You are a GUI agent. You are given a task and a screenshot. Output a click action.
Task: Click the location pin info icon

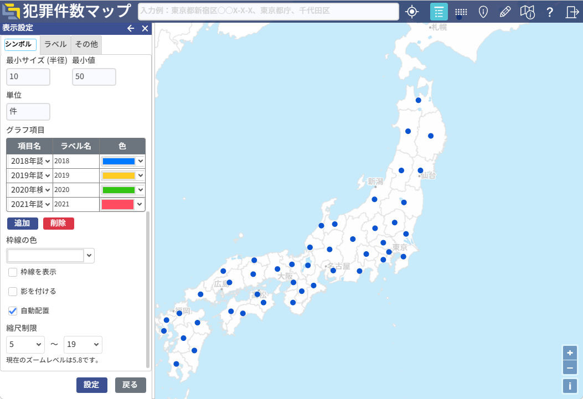coord(483,12)
